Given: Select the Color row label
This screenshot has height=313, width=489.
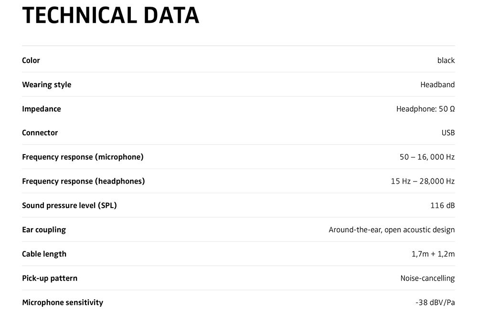Looking at the screenshot, I should point(31,60).
